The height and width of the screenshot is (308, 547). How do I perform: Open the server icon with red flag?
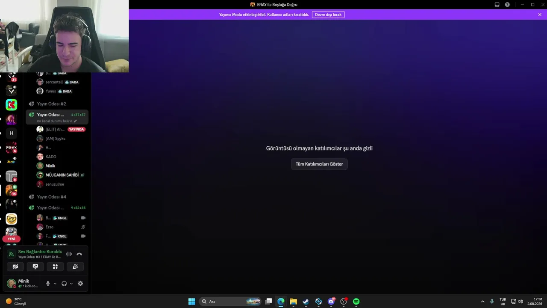click(x=12, y=105)
